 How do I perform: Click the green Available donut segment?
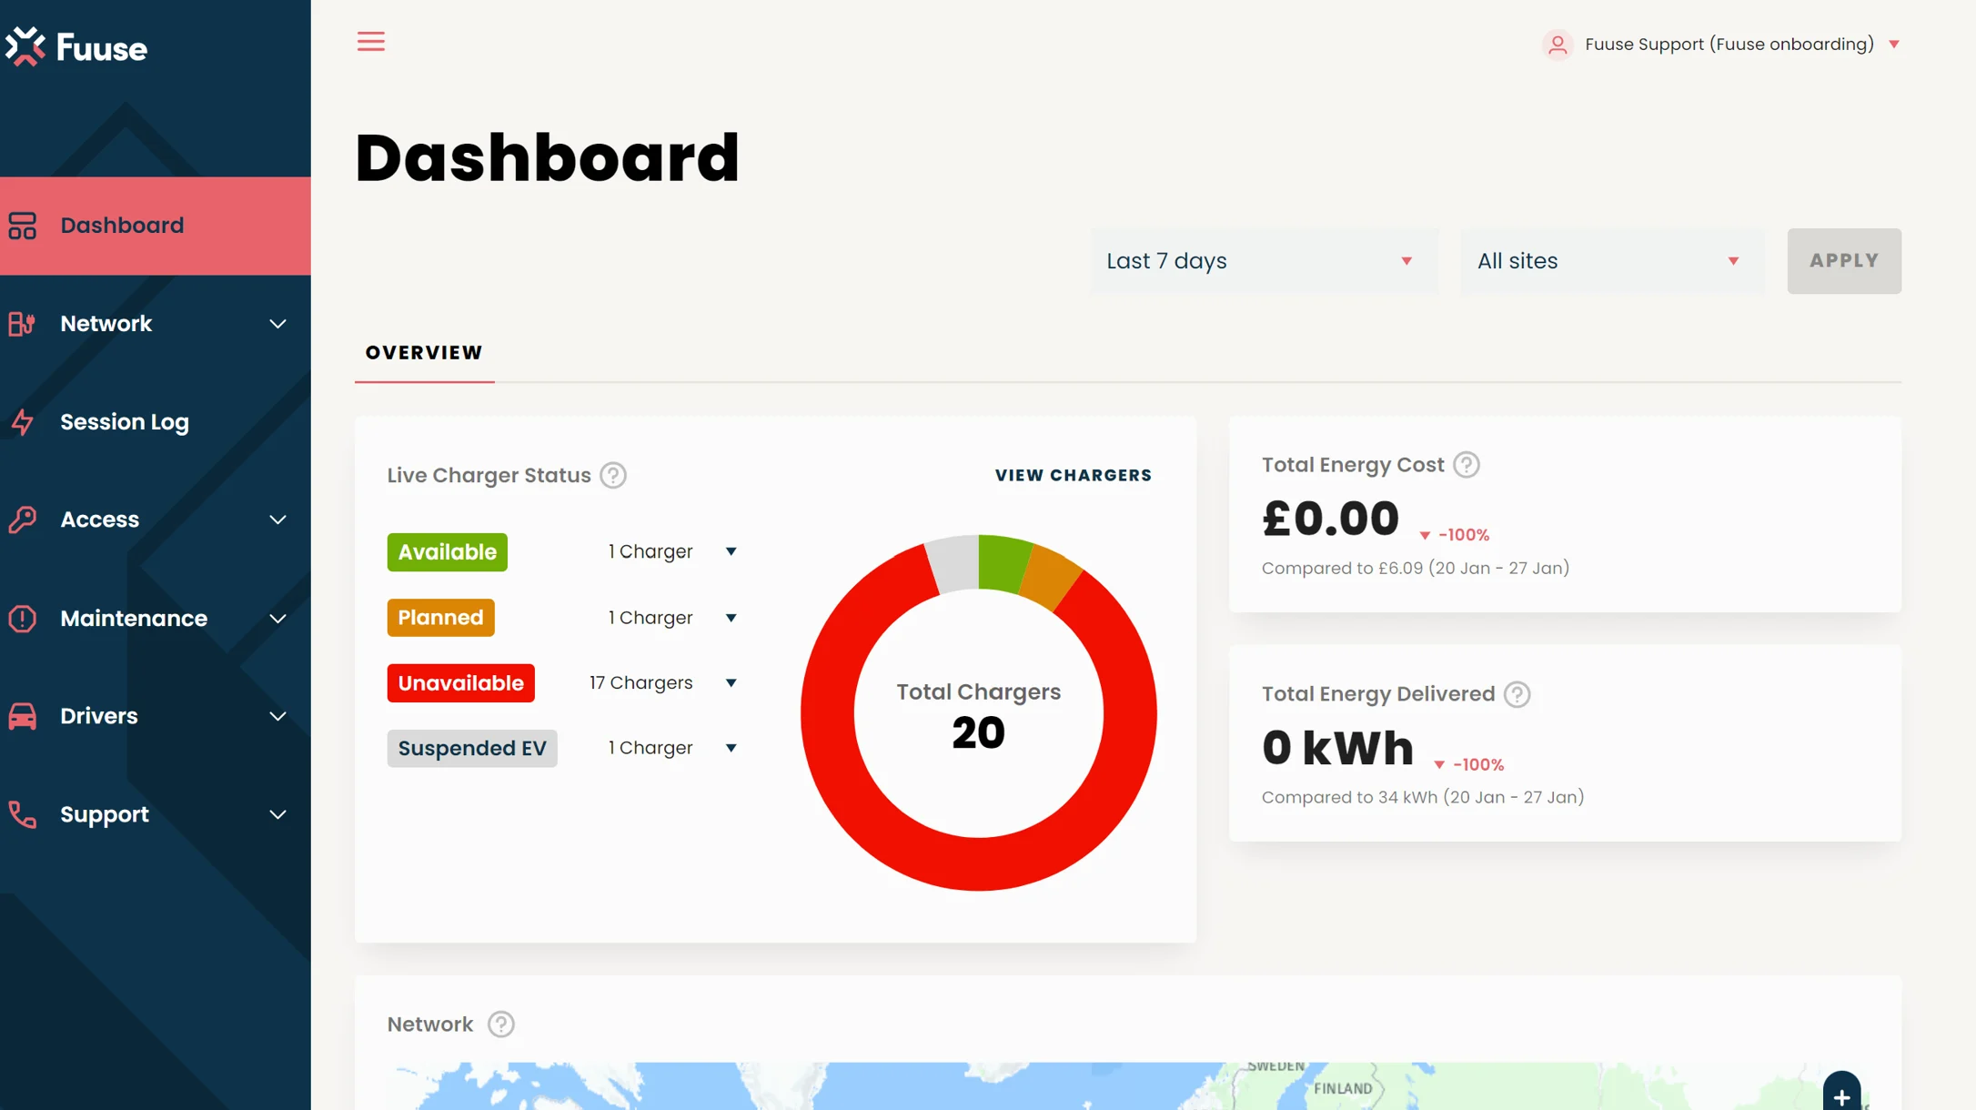tap(1003, 564)
